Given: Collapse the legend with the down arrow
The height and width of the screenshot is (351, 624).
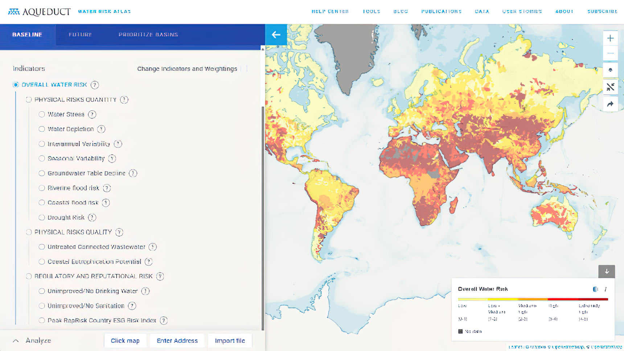Looking at the screenshot, I should click(x=607, y=271).
